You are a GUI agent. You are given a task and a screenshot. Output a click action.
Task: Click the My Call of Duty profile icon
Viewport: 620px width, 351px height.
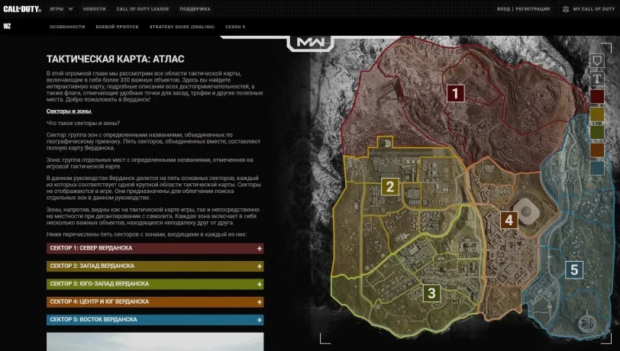pyautogui.click(x=566, y=8)
